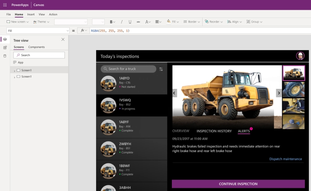The width and height of the screenshot is (311, 191).
Task: Open the Fill color picker
Action: 173,22
